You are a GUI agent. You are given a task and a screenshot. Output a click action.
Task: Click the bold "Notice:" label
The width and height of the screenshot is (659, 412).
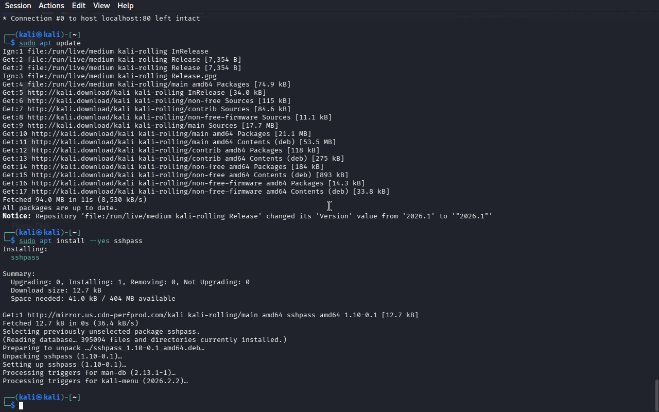16,216
